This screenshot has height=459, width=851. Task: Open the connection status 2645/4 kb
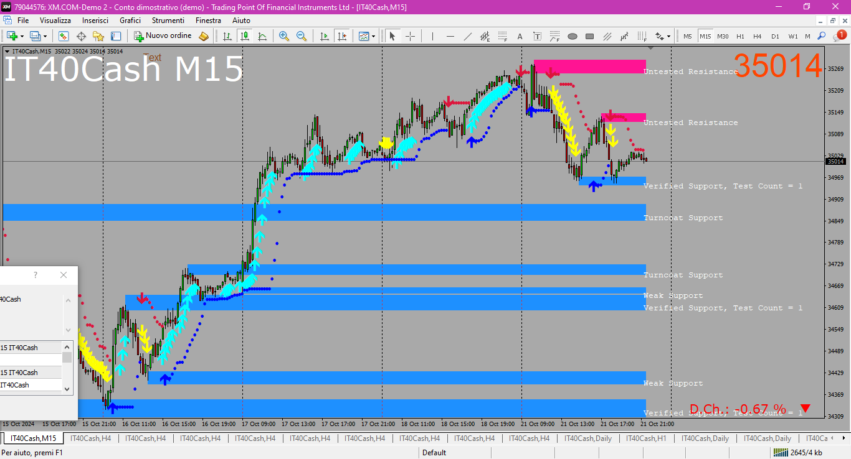(799, 453)
